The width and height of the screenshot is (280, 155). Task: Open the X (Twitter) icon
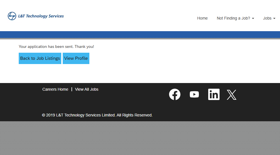231,95
